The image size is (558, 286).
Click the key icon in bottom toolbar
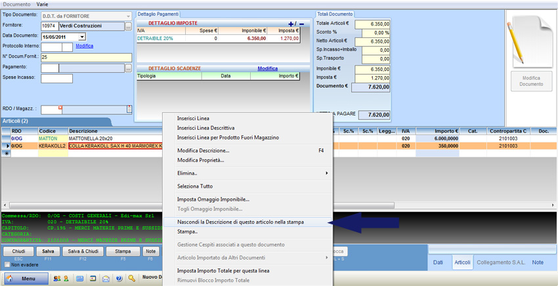coord(132,279)
